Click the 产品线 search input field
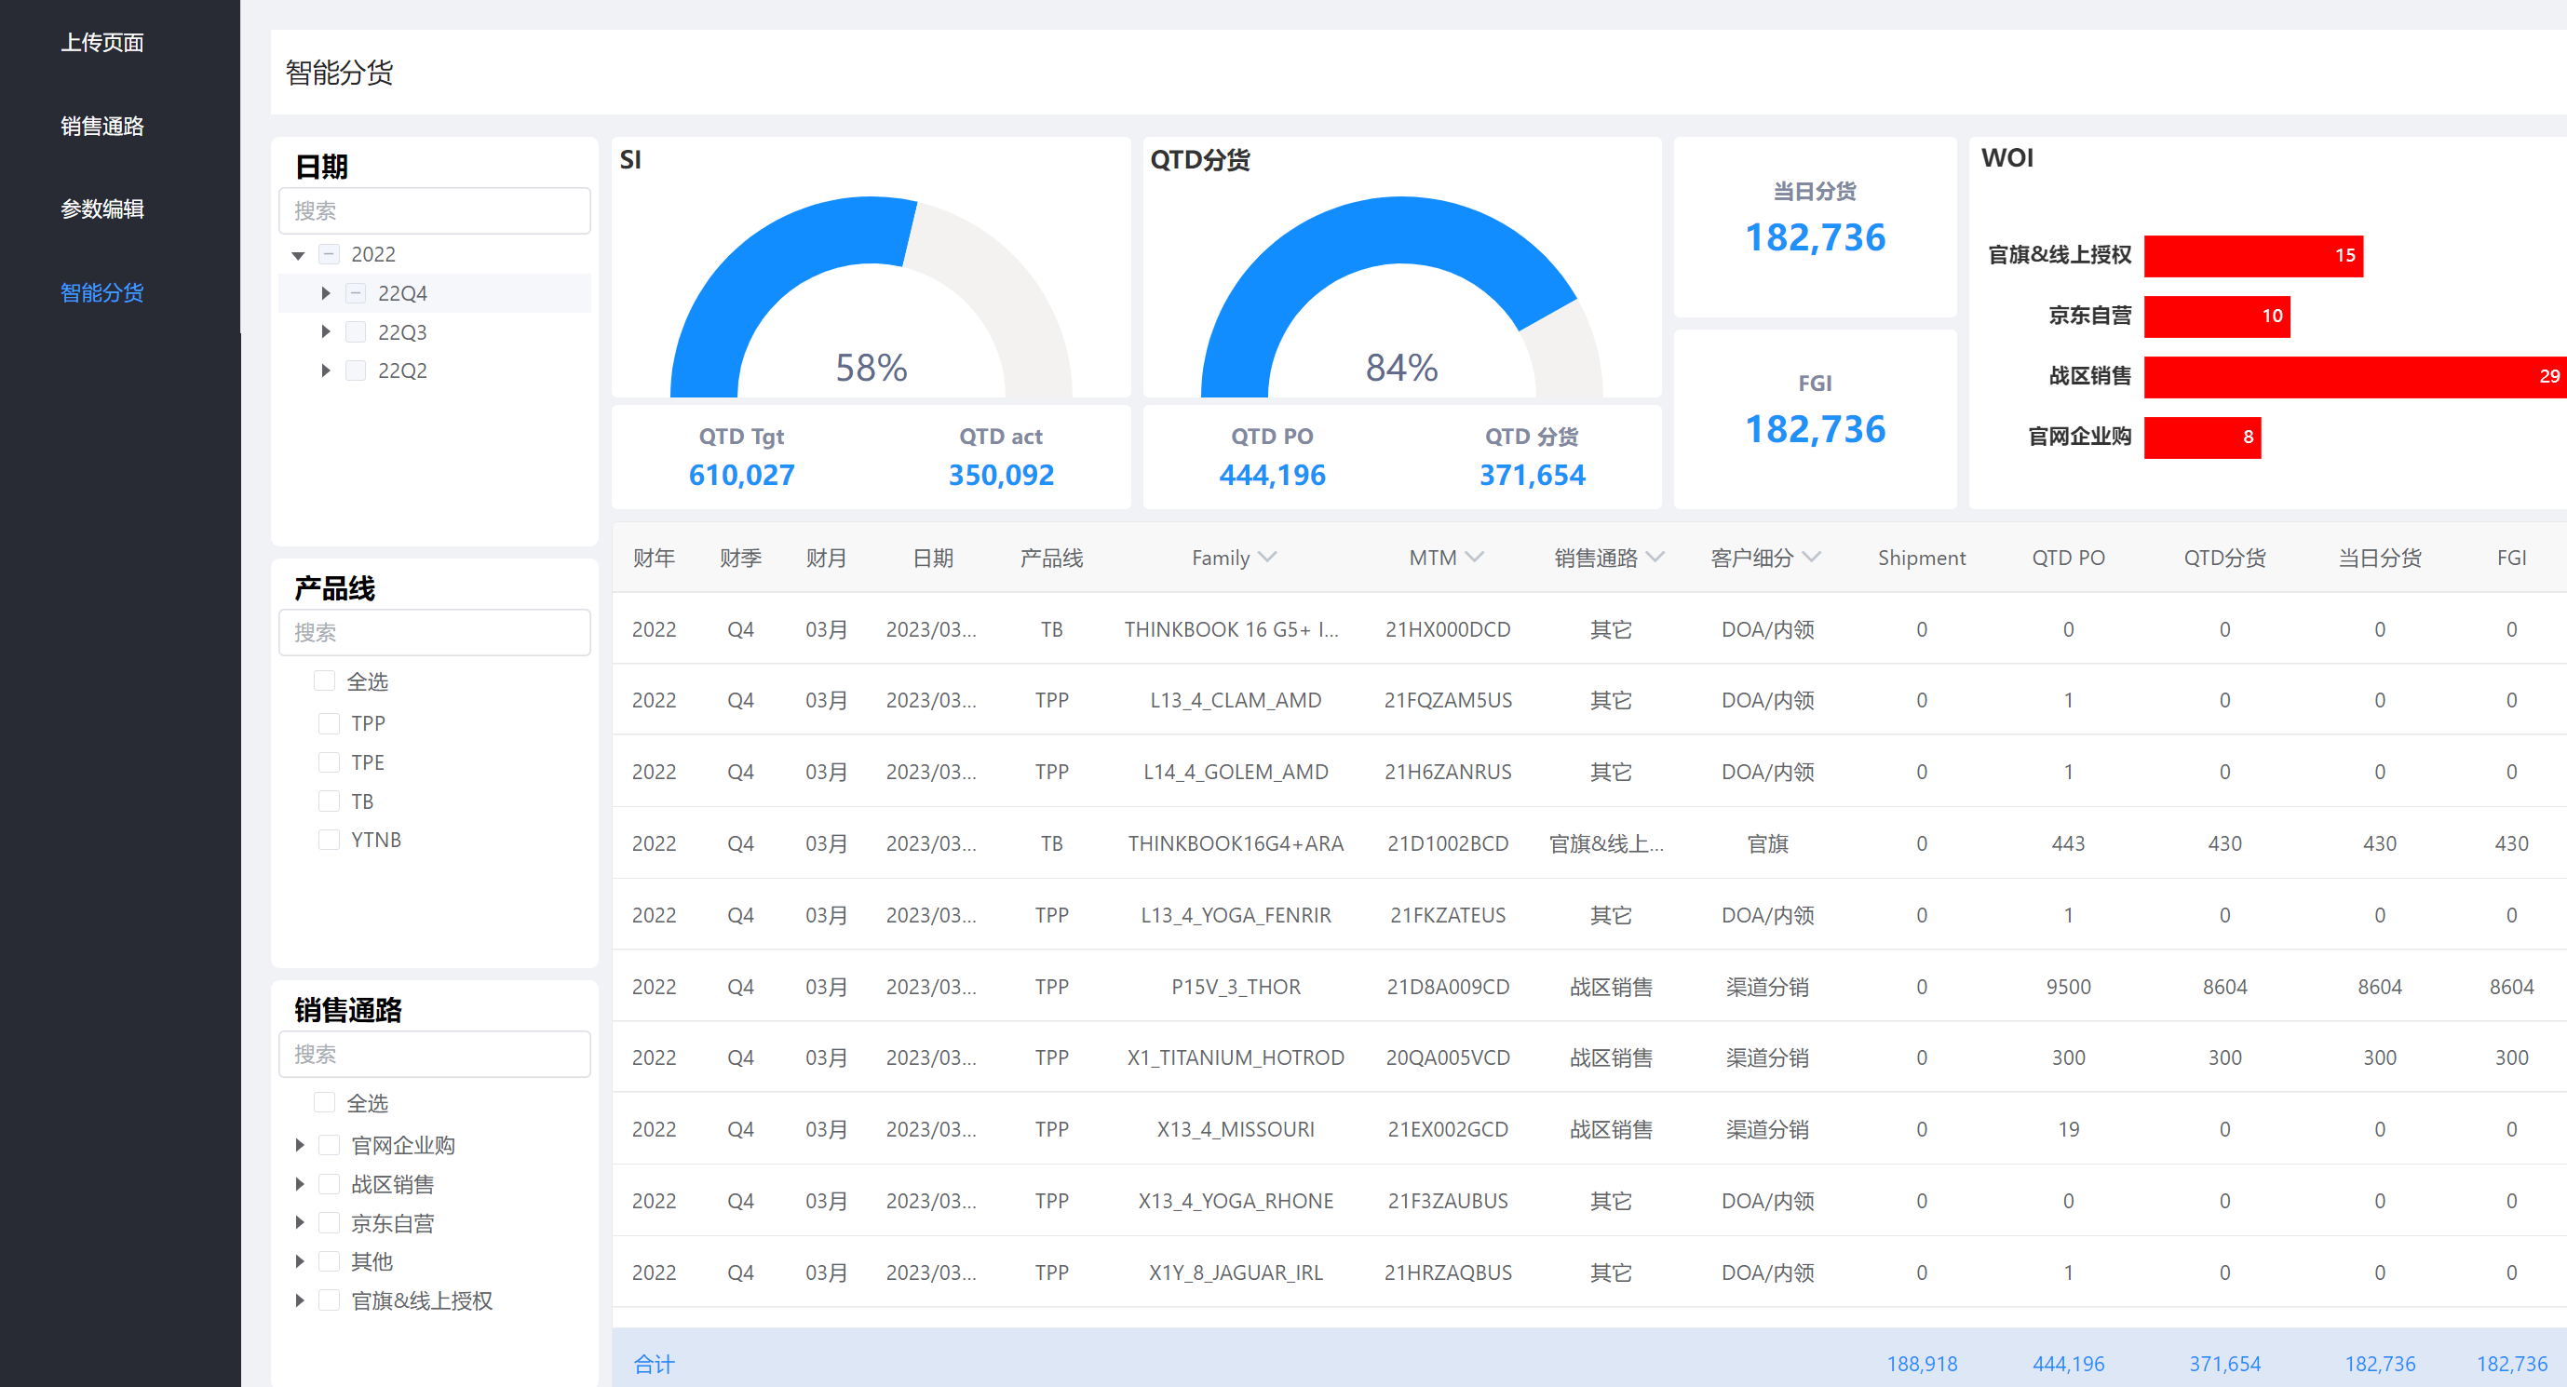Image resolution: width=2567 pixels, height=1387 pixels. pyautogui.click(x=435, y=633)
